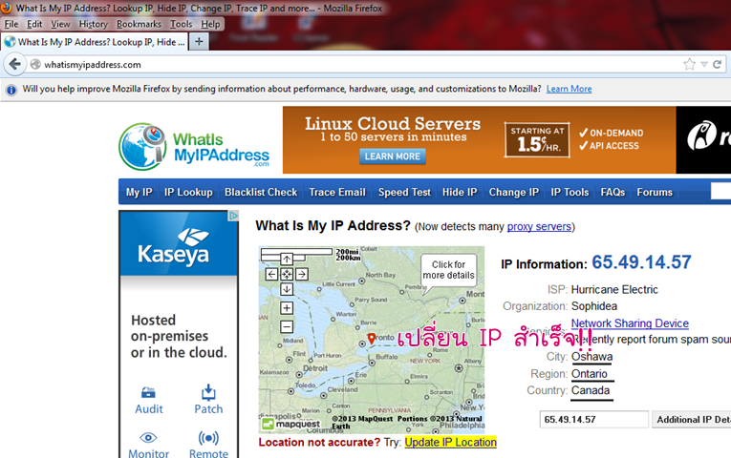Click Learn More link in notification bar
This screenshot has height=458, width=731.
tap(569, 89)
